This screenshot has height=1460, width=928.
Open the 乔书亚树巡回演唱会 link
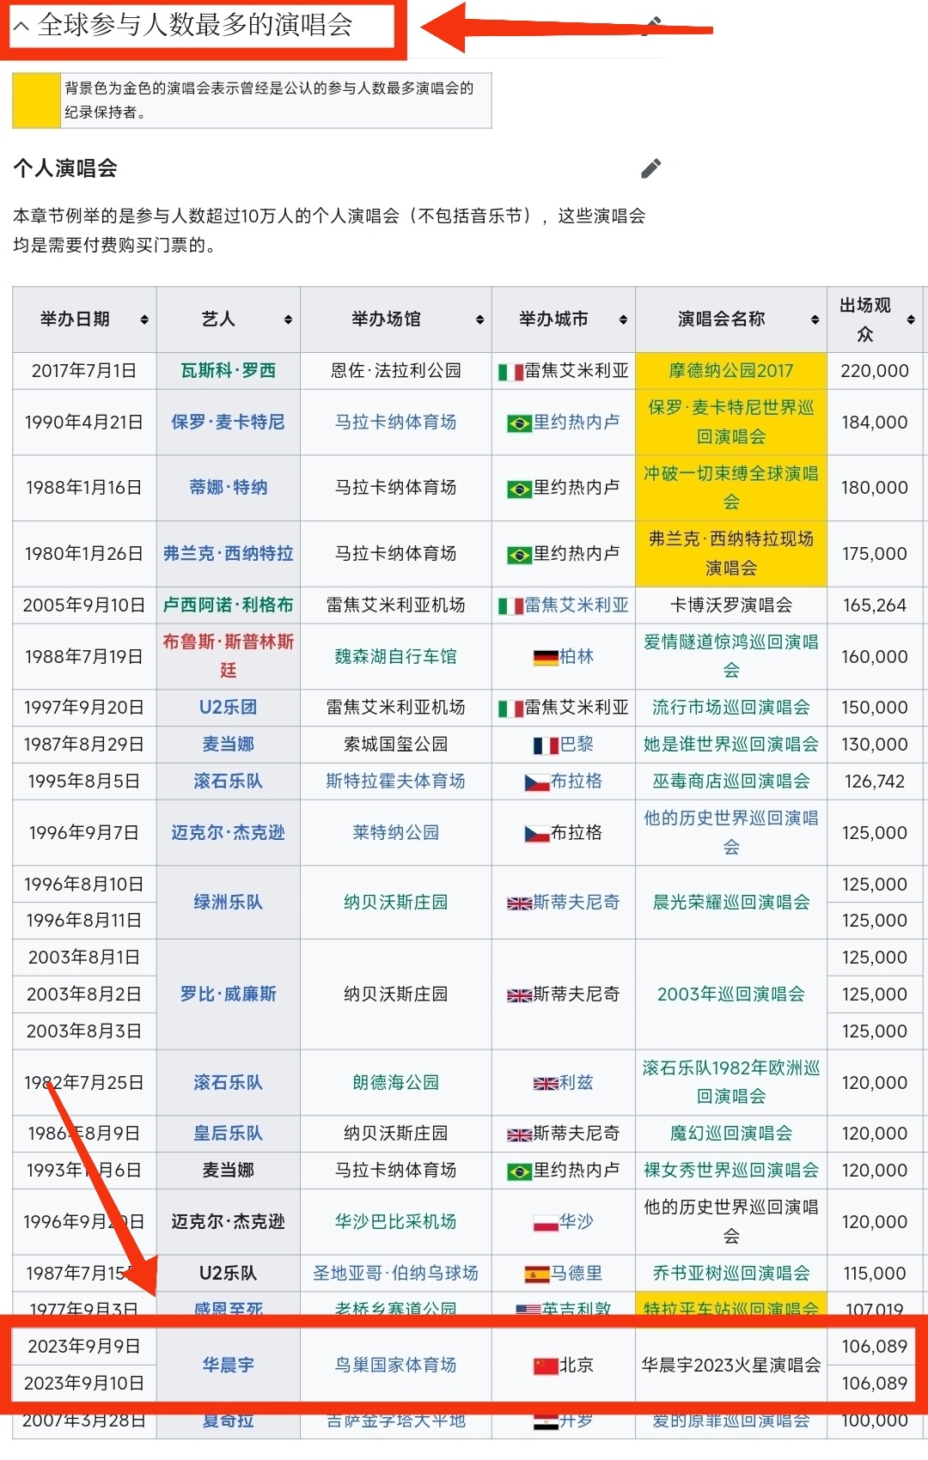pos(731,1274)
